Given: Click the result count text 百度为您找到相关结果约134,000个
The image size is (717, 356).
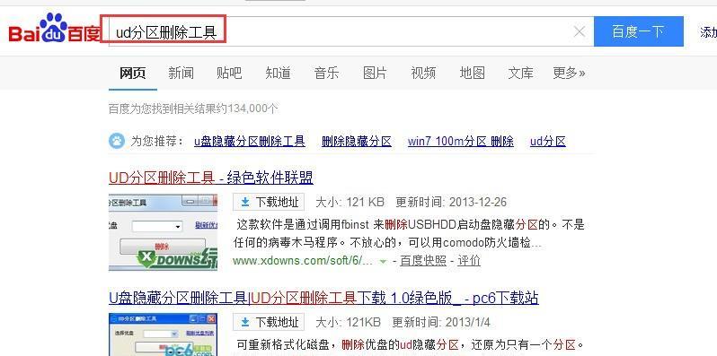Looking at the screenshot, I should click(193, 109).
